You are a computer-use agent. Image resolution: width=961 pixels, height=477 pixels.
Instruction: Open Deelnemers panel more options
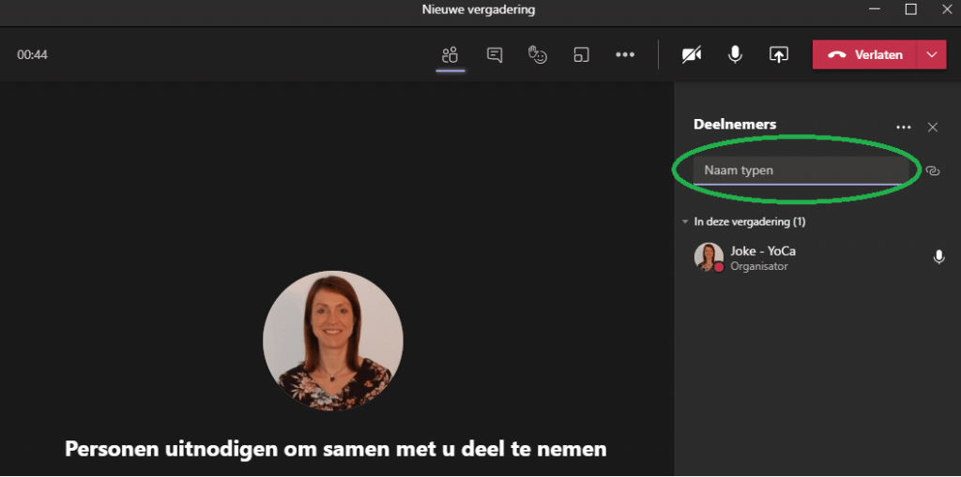[x=904, y=127]
